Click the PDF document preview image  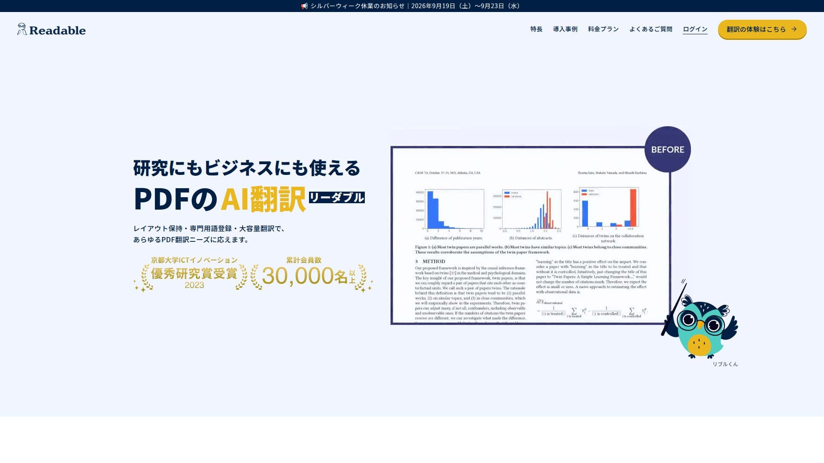click(x=530, y=235)
